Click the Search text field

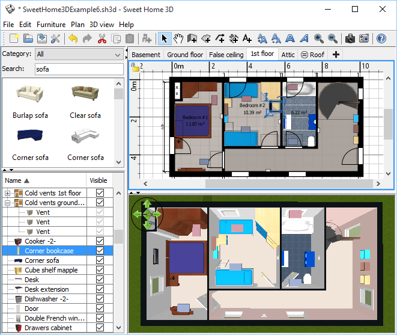click(x=79, y=69)
